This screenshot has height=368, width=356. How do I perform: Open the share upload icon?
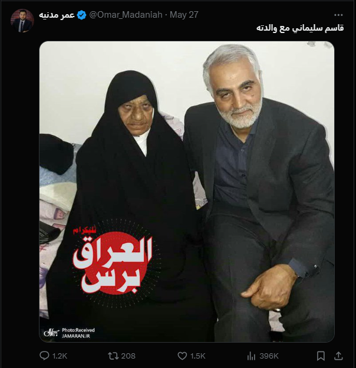pyautogui.click(x=338, y=356)
